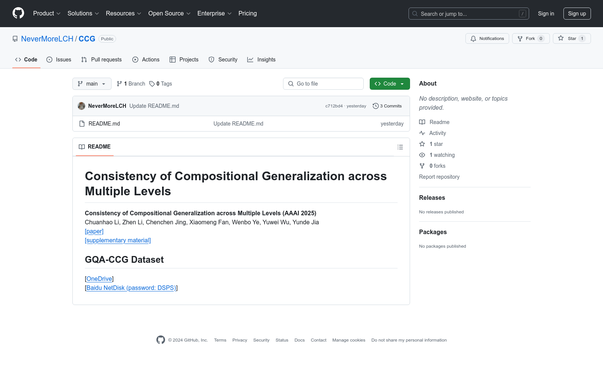Open the Baidu NetDisk link
Viewport: 603px width, 377px height.
(131, 288)
